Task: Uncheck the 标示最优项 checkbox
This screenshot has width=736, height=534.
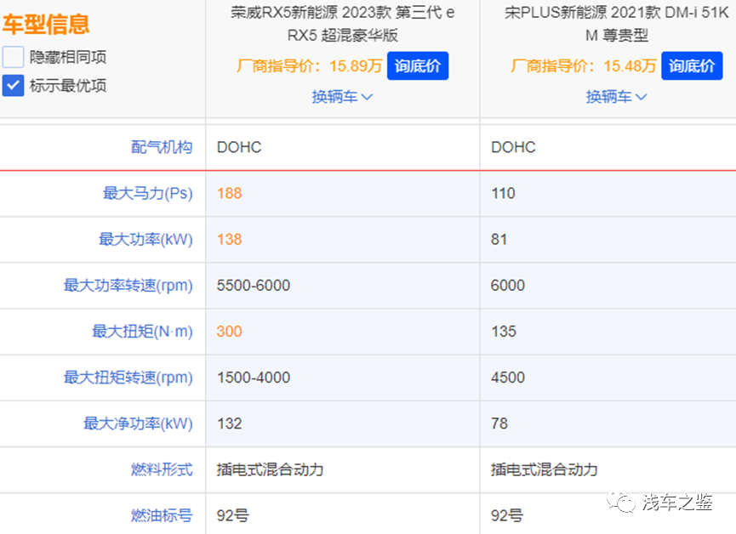Action: (x=13, y=86)
